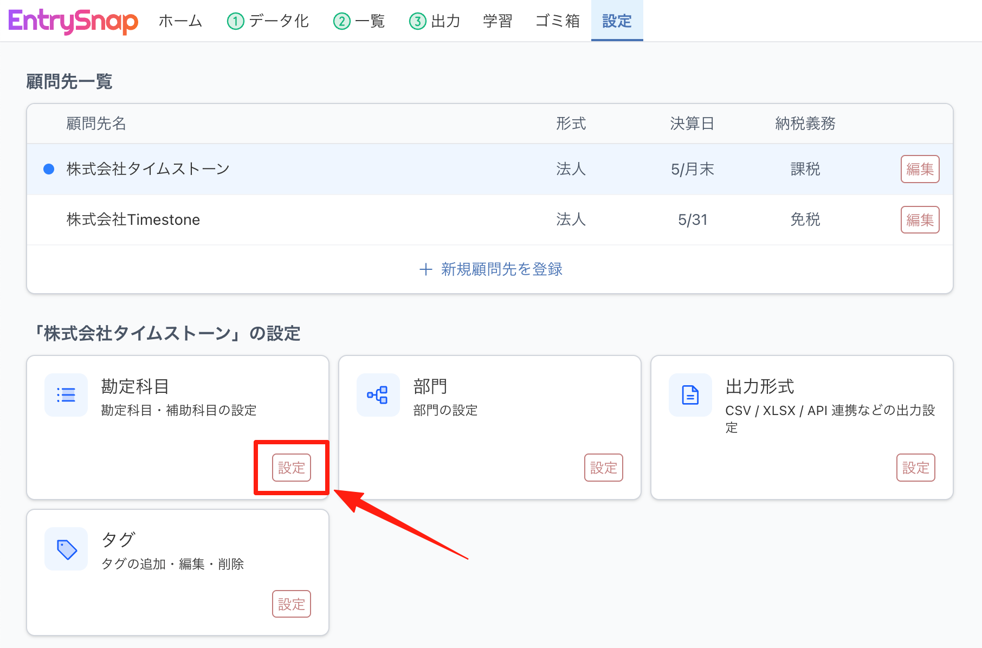Open 部門 settings button

pyautogui.click(x=604, y=468)
